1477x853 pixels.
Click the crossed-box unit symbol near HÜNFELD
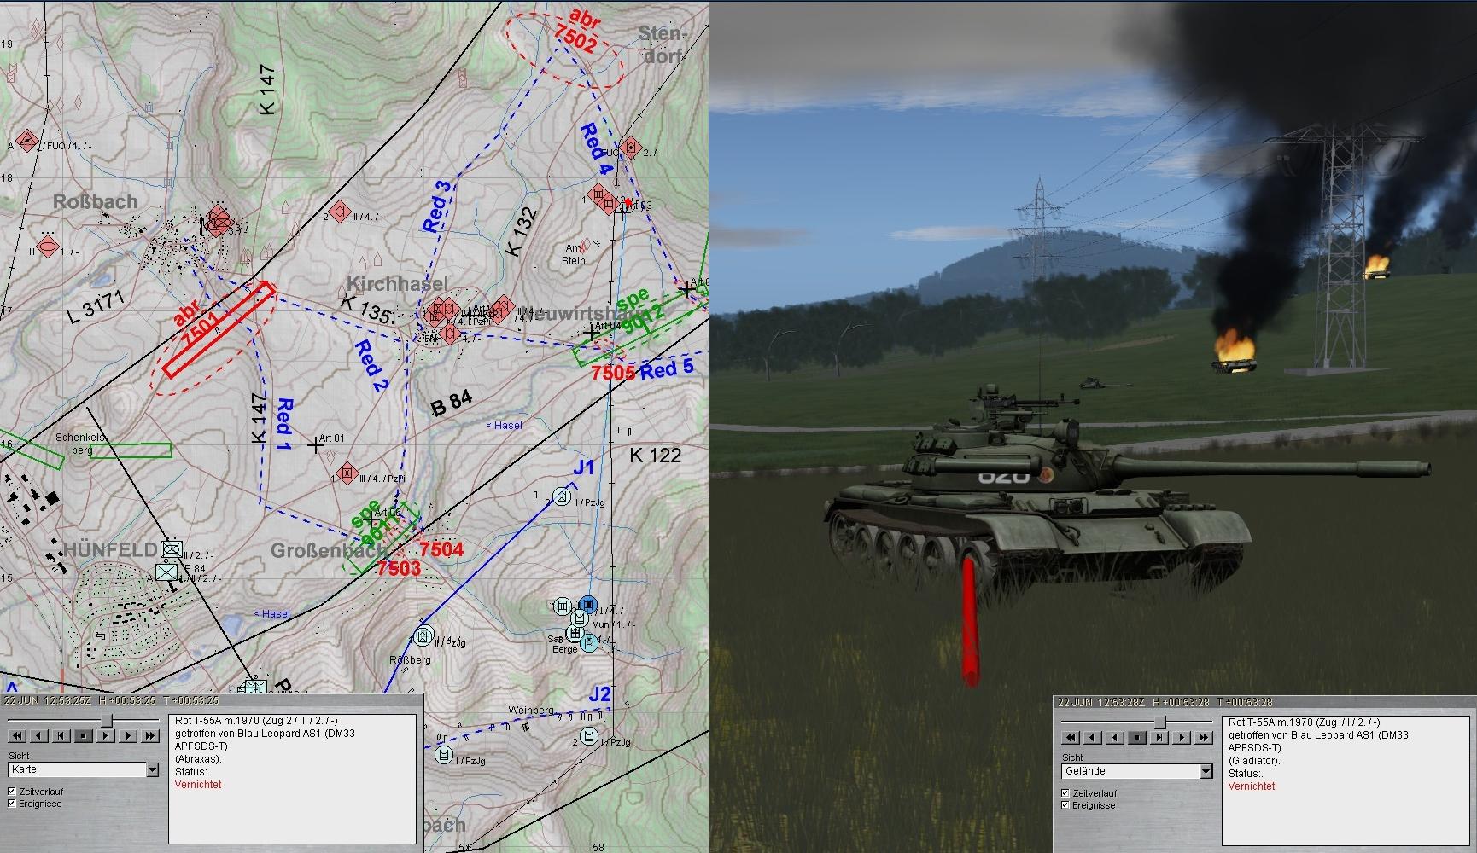(172, 549)
